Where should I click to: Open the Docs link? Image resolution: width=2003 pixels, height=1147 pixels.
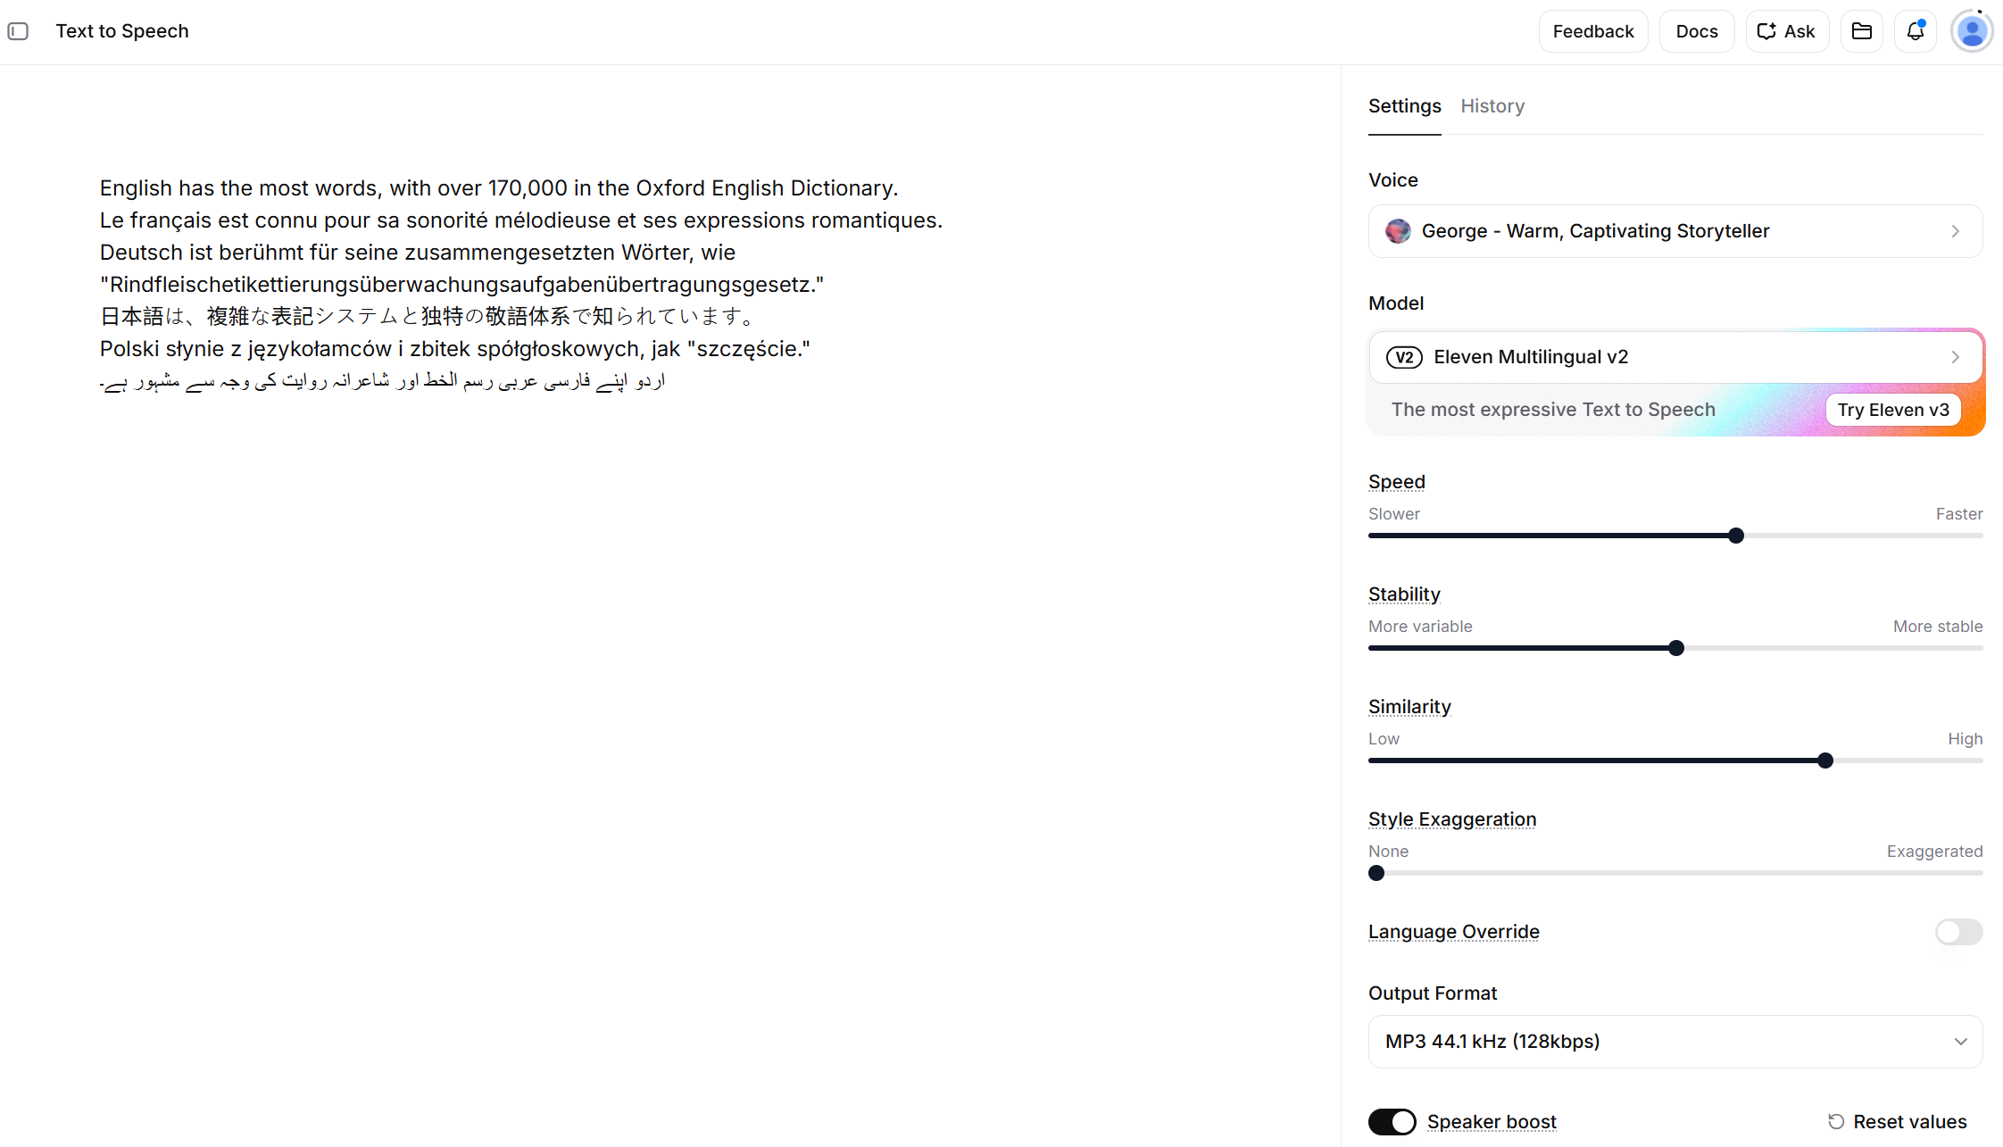tap(1696, 31)
